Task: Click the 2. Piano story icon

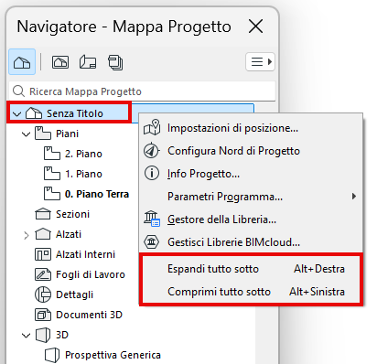Action: pos(52,154)
